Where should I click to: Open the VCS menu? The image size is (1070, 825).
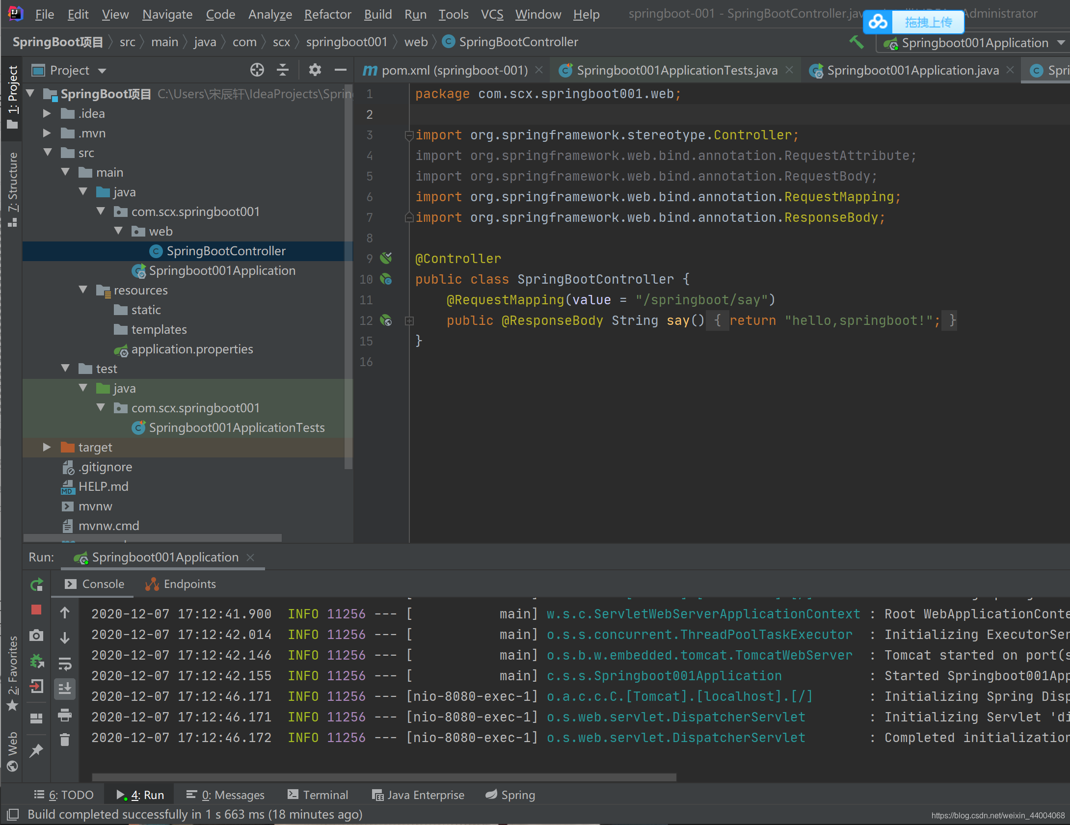coord(492,14)
